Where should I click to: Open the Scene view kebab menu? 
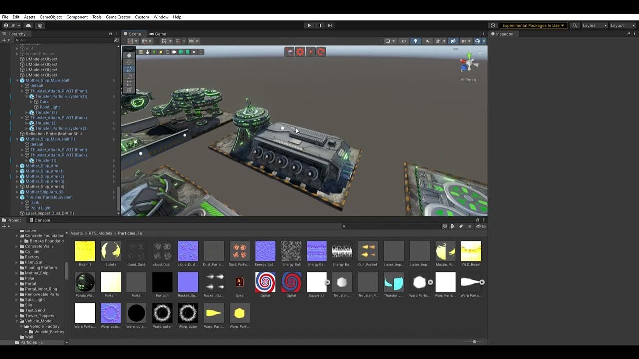coord(483,34)
